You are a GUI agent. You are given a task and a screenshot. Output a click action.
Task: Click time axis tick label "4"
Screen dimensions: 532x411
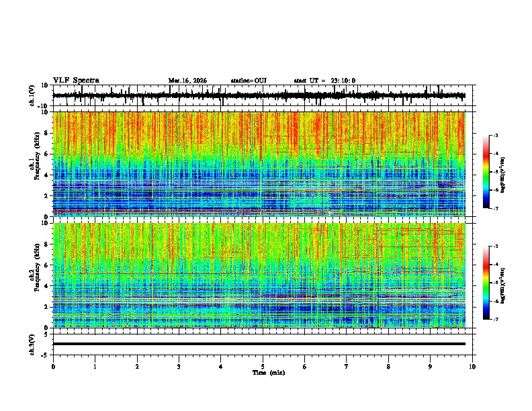click(221, 367)
